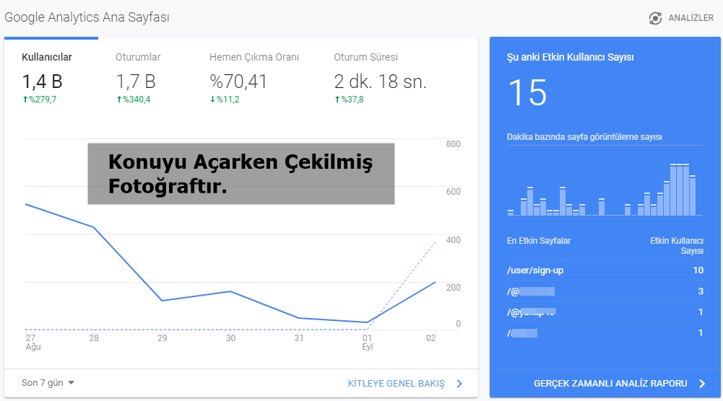Image resolution: width=723 pixels, height=401 pixels.
Task: Click the chevron next to Kitleye Genel Bakış
Action: pos(459,384)
